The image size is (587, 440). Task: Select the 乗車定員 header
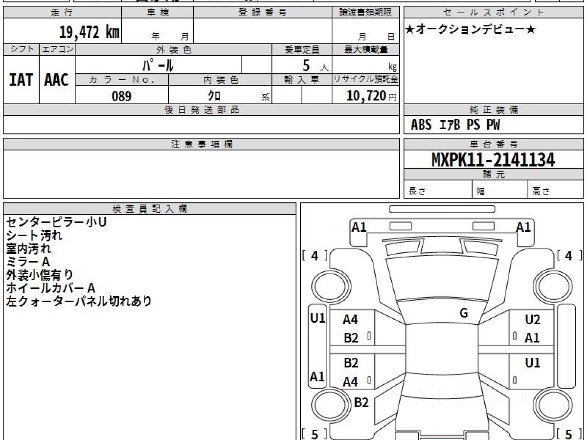point(302,49)
